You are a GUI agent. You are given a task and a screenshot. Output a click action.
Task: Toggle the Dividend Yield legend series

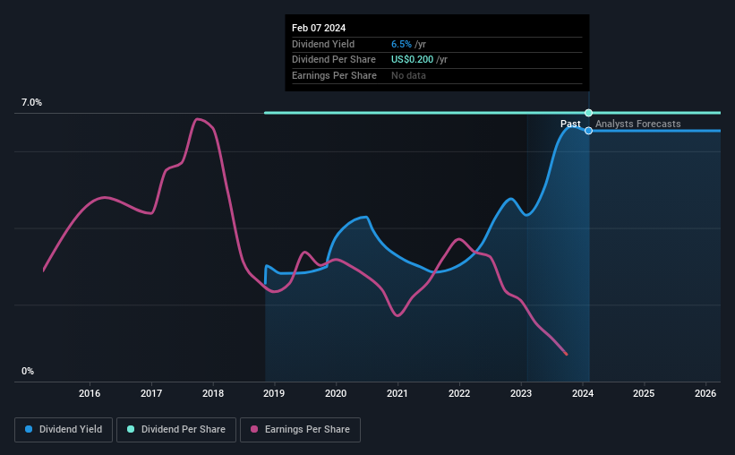64,430
